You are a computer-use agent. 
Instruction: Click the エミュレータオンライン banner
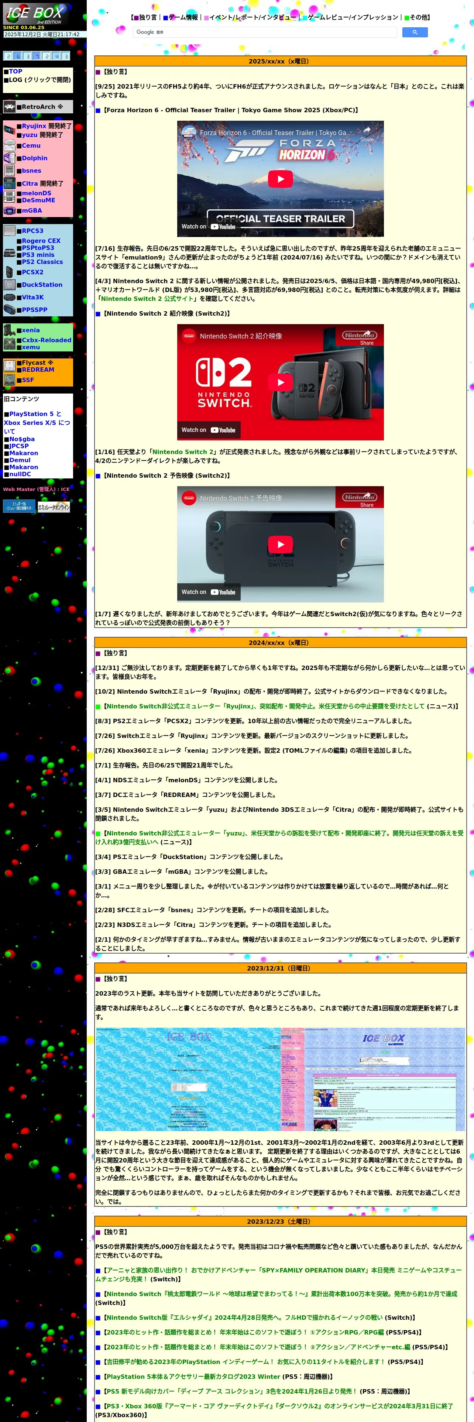click(54, 507)
